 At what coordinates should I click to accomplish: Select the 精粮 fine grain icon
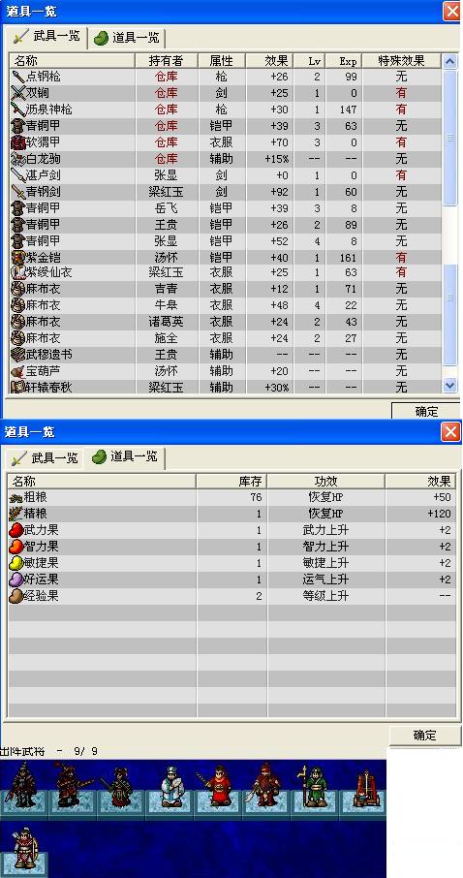[x=15, y=514]
